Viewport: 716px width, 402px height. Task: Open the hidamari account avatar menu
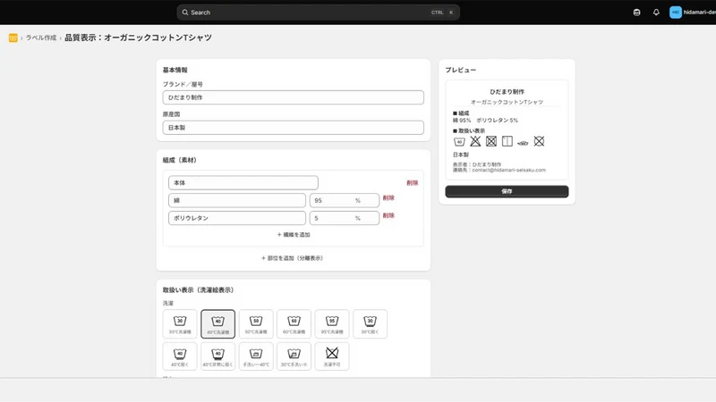(676, 13)
